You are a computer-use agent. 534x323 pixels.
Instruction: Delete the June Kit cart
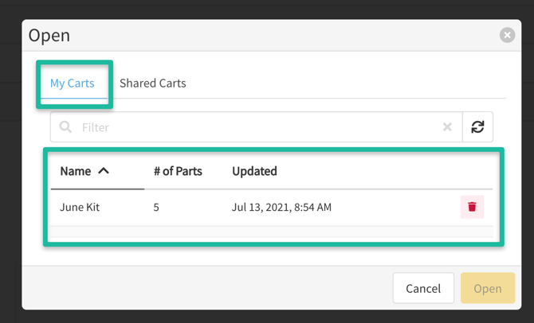[x=472, y=207]
